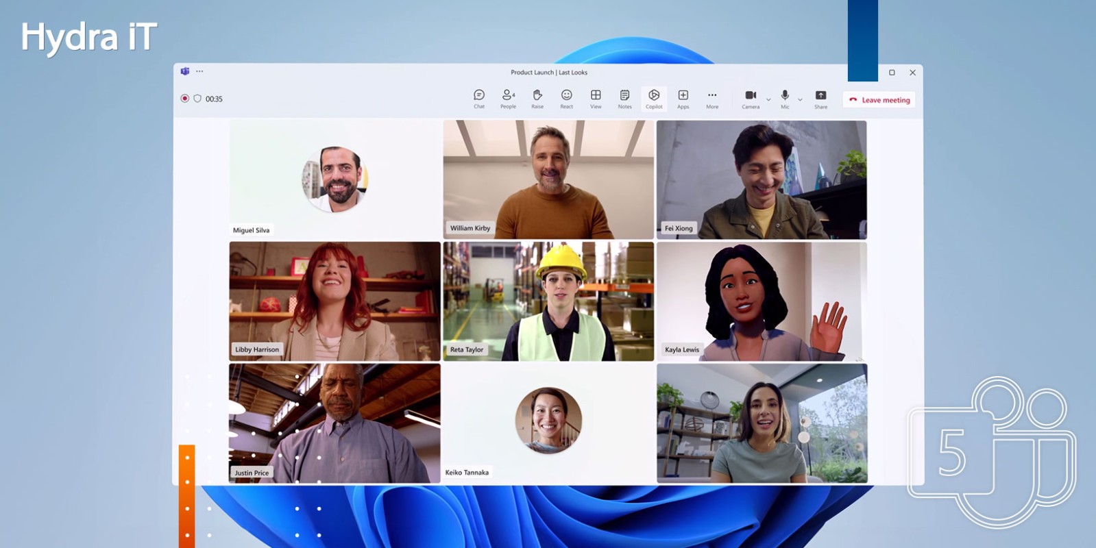Add Apps to the meeting

coord(683,98)
